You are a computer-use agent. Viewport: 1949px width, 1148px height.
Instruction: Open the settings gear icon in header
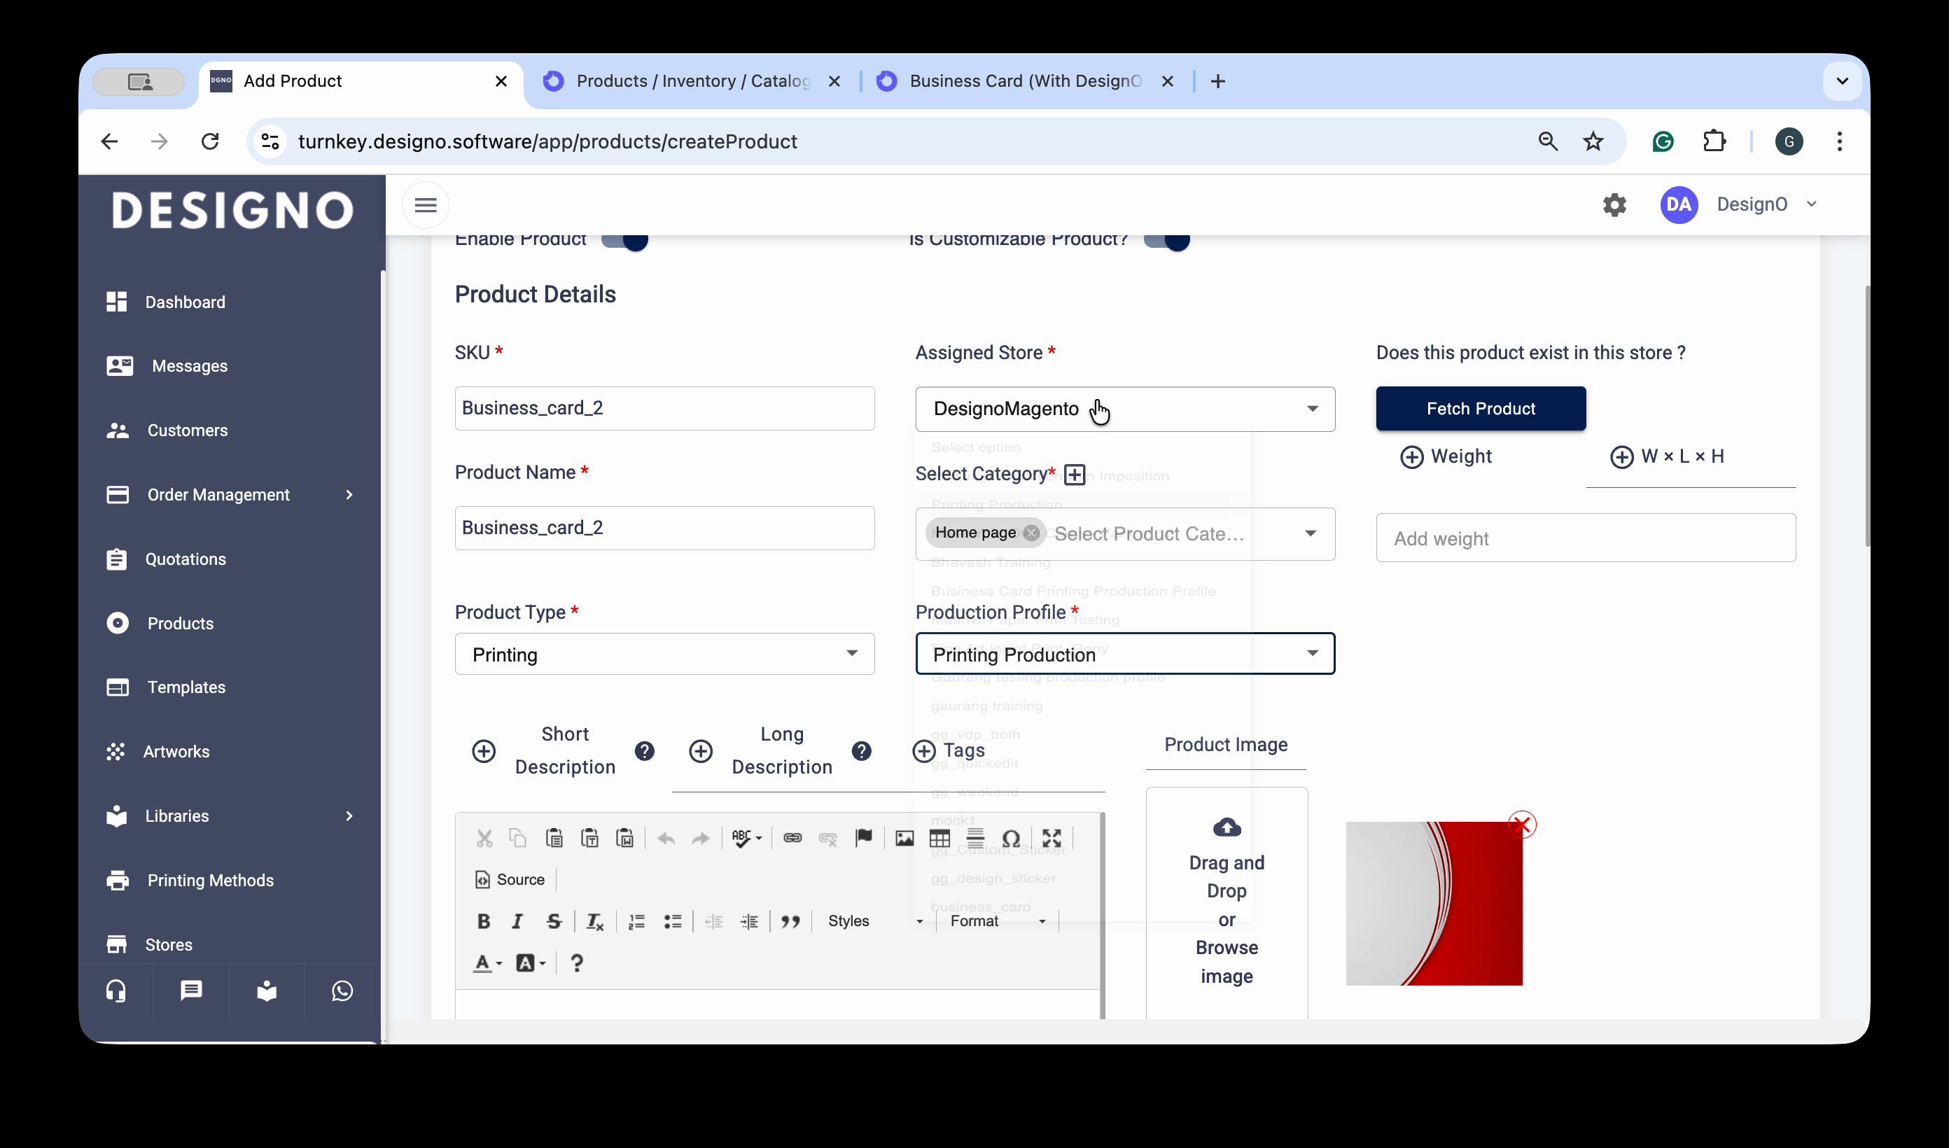1614,205
